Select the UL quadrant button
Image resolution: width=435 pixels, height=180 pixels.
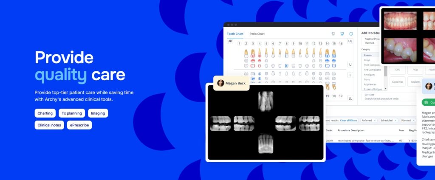click(350, 41)
